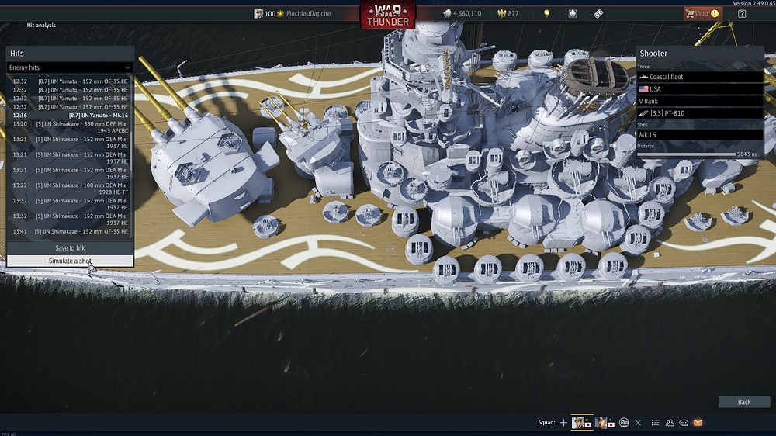Click the Silver Lions currency icon
776x436 pixels.
pos(448,13)
